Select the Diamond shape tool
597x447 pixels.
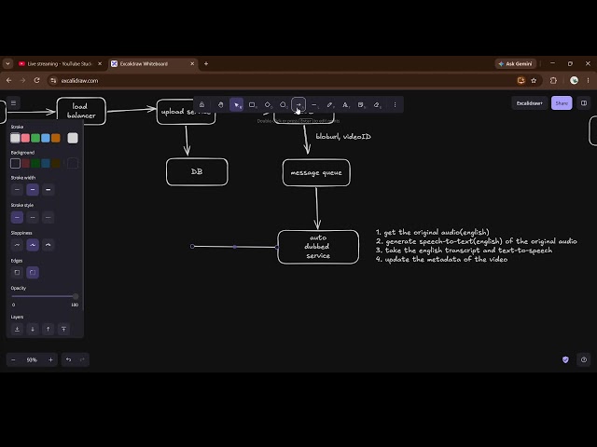(x=268, y=104)
